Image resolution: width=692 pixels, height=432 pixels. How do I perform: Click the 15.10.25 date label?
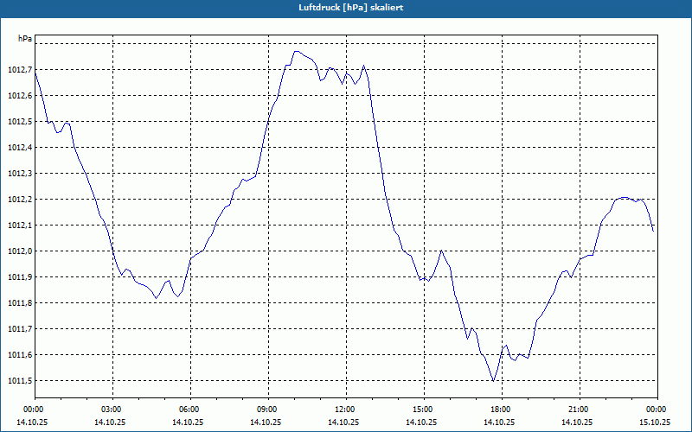click(x=655, y=422)
